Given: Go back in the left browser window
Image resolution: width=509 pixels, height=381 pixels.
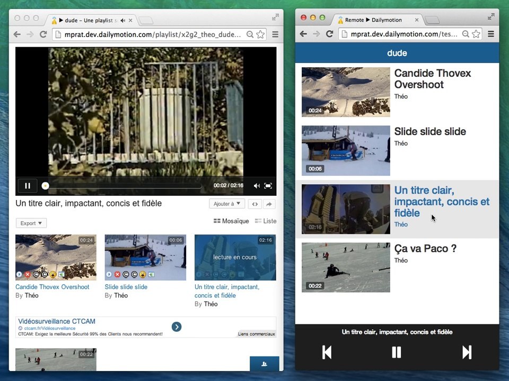Looking at the screenshot, I should [17, 34].
